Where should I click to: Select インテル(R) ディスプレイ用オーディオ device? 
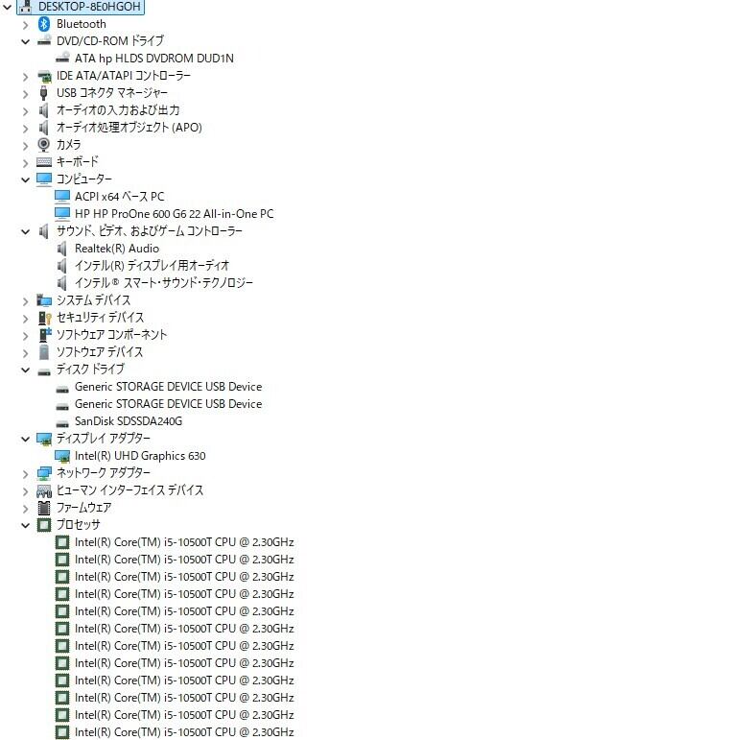click(x=152, y=266)
